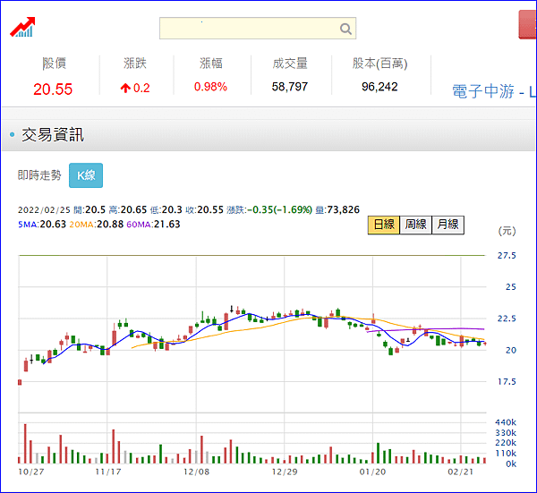This screenshot has height=493, width=537.
Task: Click the 20MA value 20.88
Action: coord(110,225)
